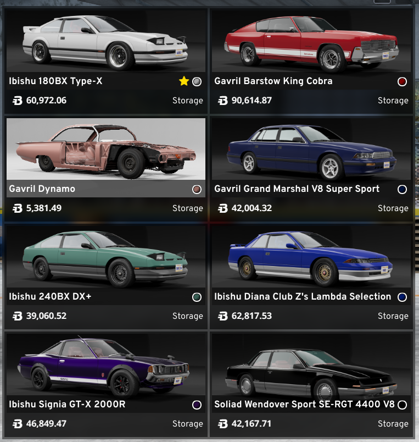Click the BeamBucks icon beside 90,614.87
This screenshot has width=419, height=442.
[223, 101]
